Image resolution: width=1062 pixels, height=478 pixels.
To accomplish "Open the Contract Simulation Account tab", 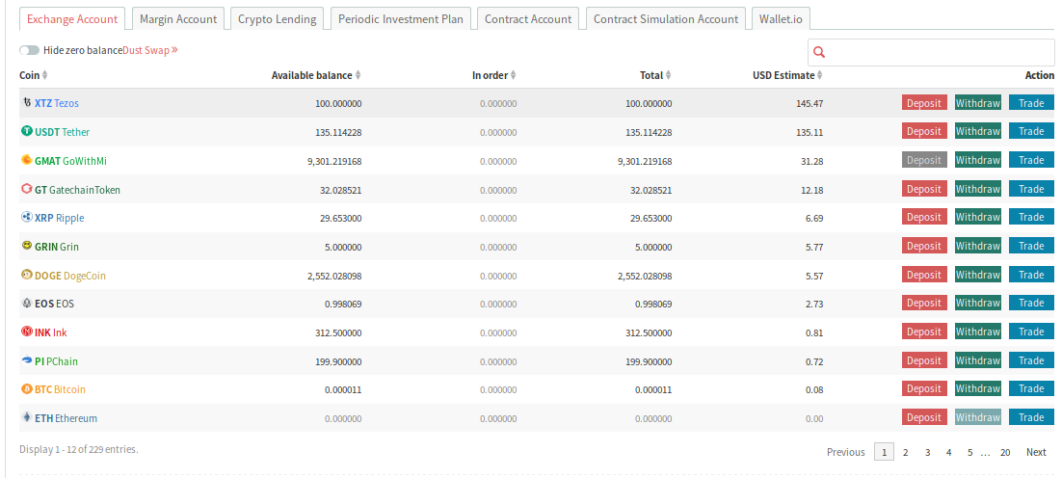I will (666, 19).
